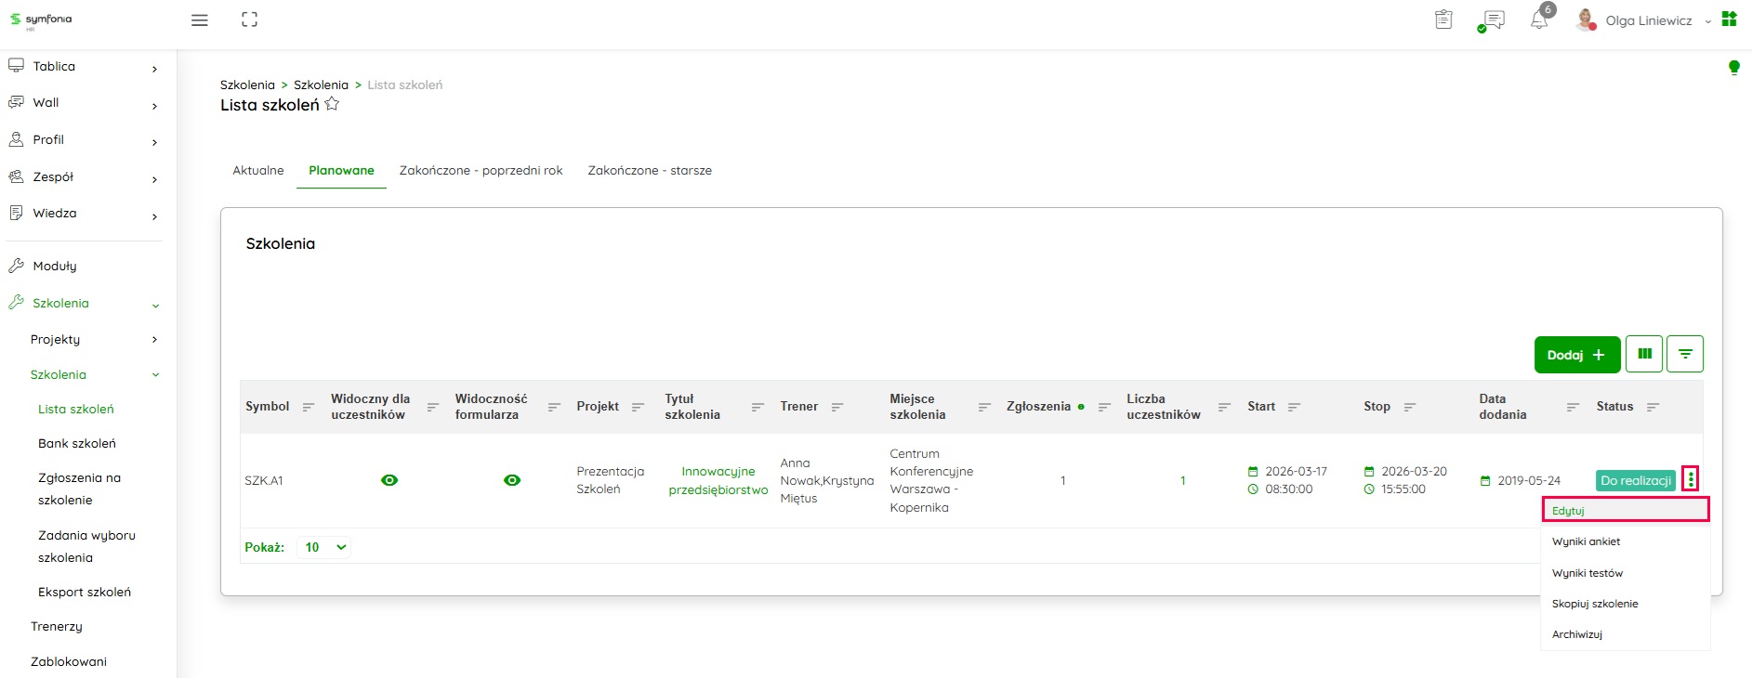Click the hamburger menu icon
Screen dimensions: 1752x678
click(x=199, y=20)
